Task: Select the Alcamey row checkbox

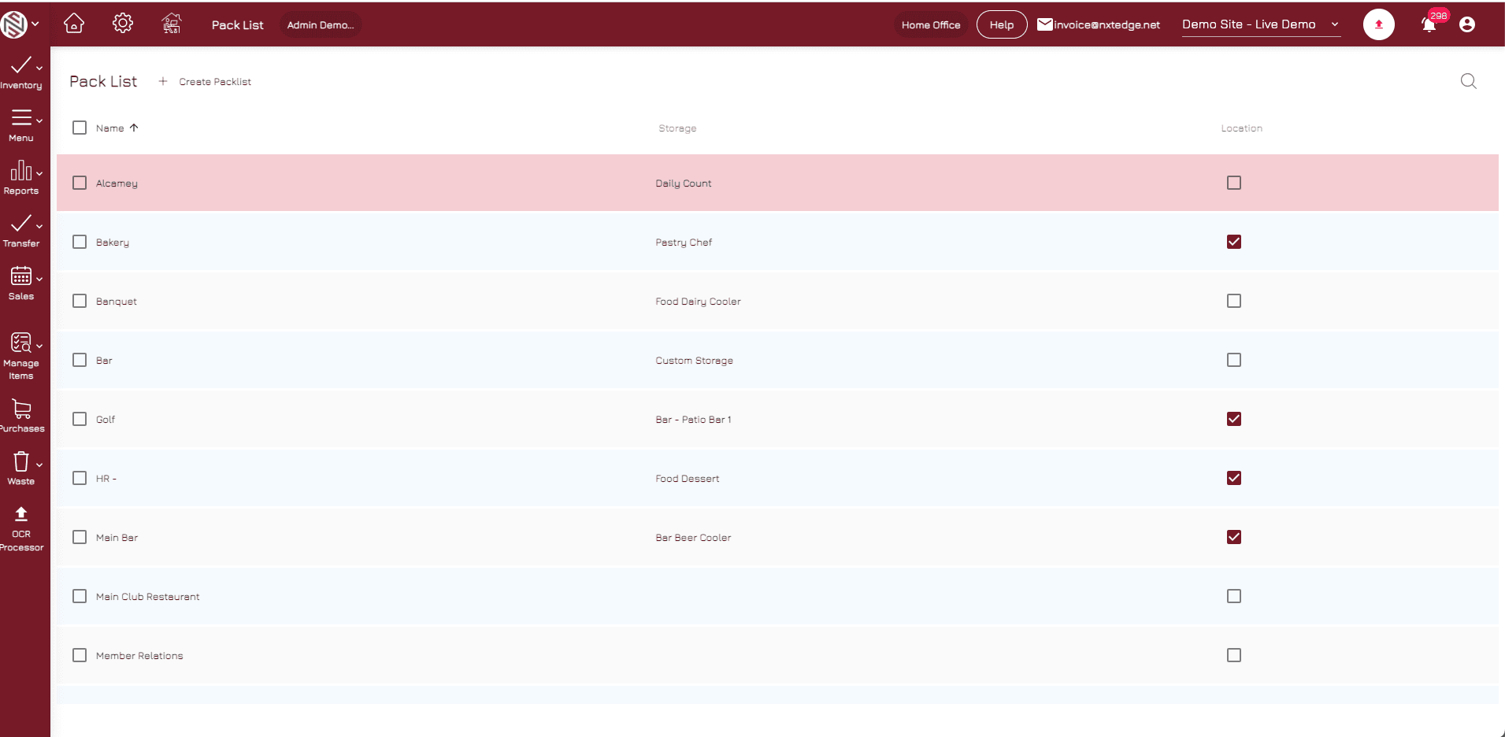Action: pos(80,183)
